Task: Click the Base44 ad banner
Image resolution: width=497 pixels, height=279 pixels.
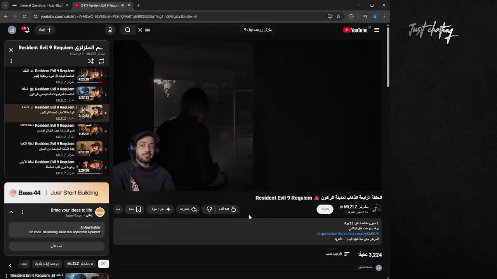Action: [x=57, y=193]
